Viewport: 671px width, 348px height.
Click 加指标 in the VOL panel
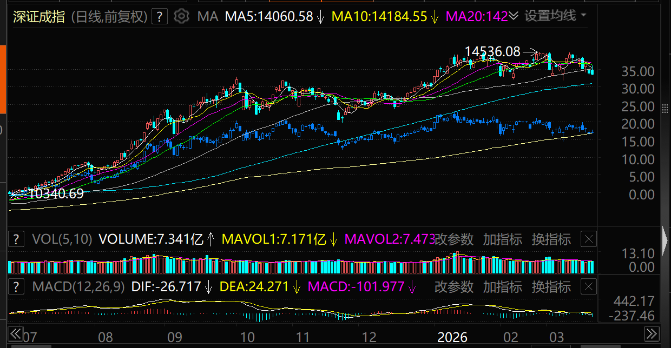503,239
